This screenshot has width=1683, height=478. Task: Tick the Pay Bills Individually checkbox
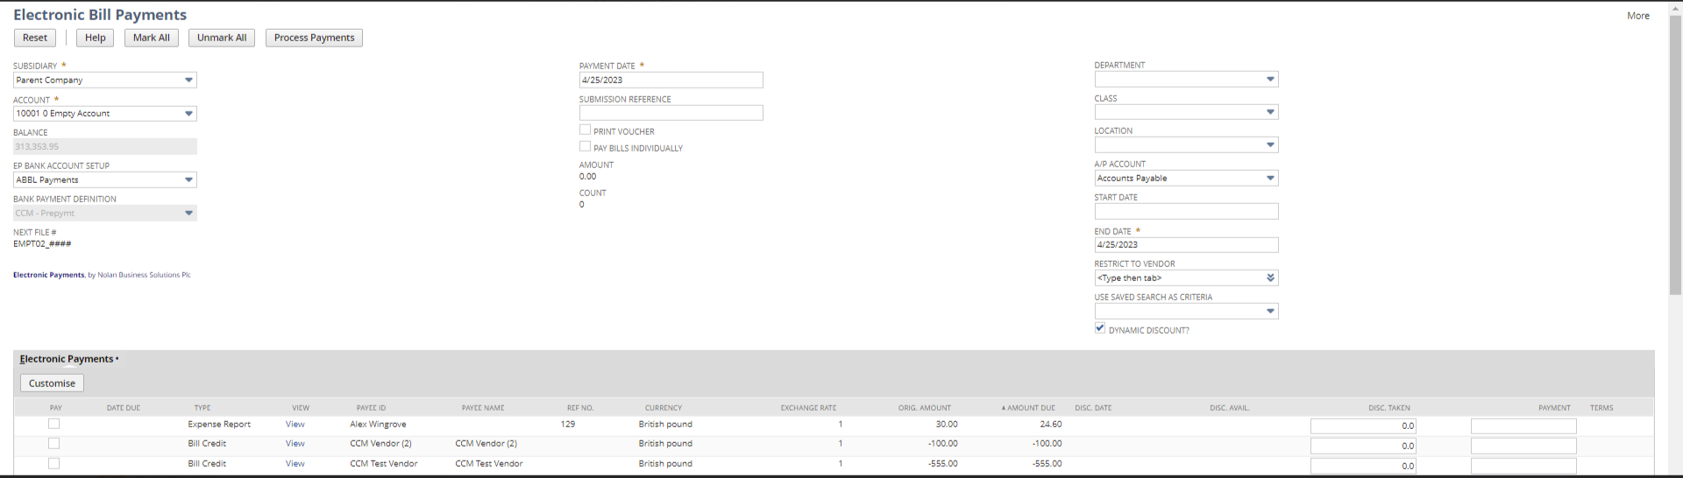pos(585,147)
